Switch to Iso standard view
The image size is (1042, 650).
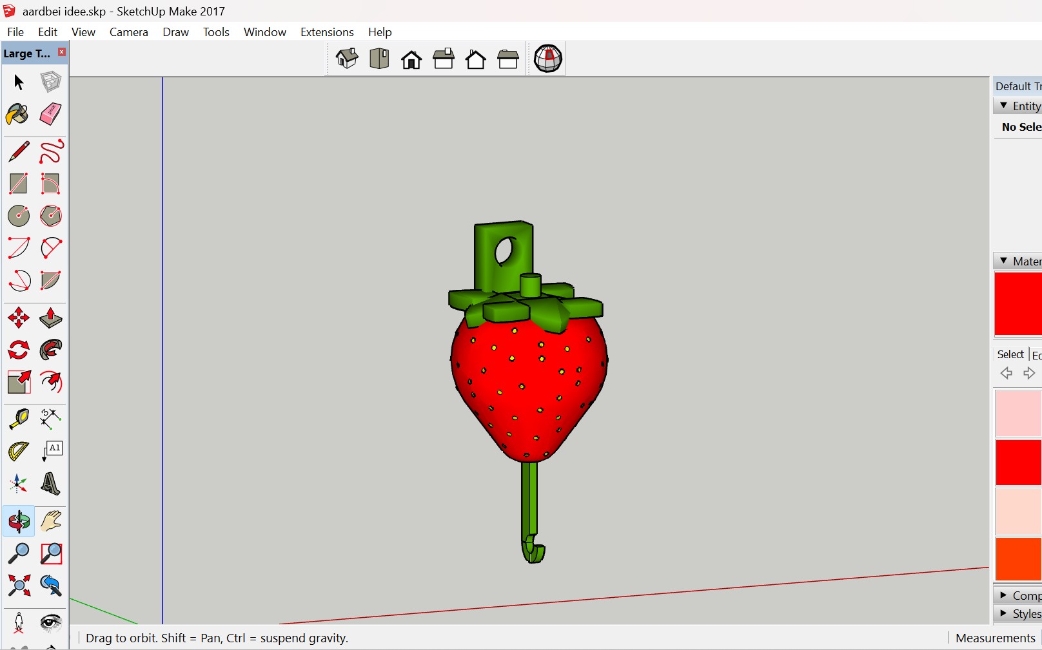347,59
